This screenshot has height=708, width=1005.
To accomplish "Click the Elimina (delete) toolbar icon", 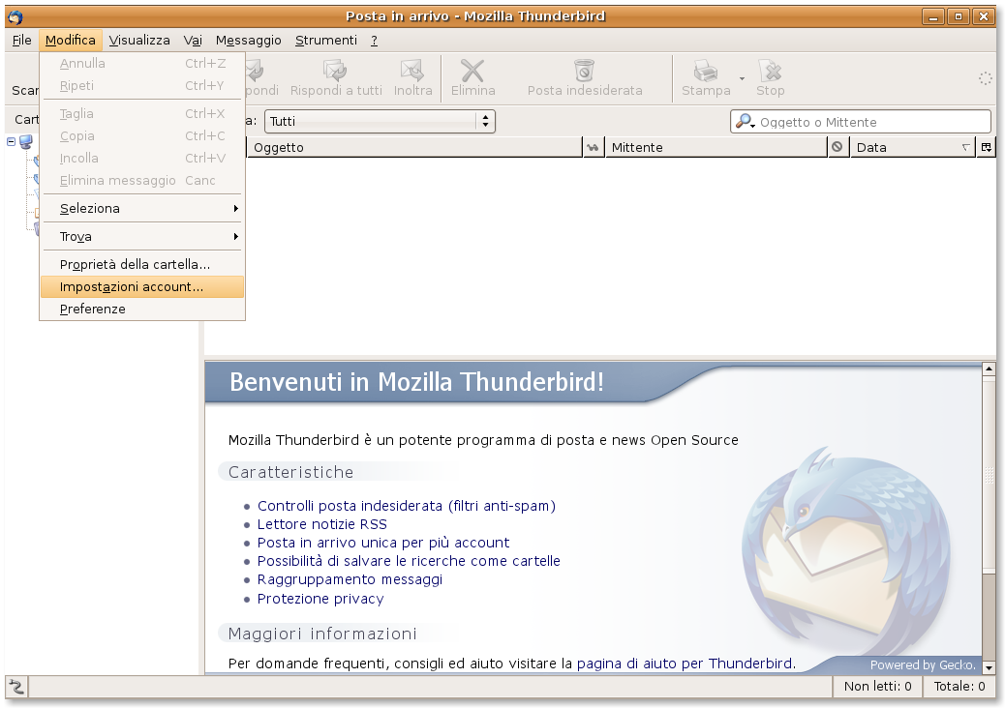I will click(472, 72).
